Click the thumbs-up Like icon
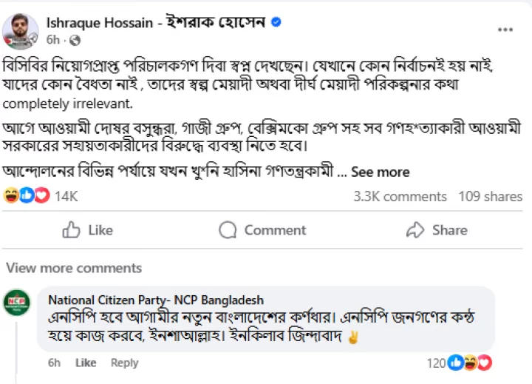Viewport: 532px width, 384px height. [72, 230]
